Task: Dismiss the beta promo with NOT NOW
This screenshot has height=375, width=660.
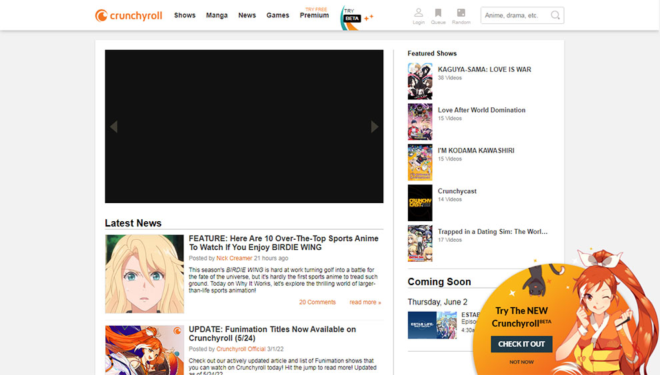Action: point(521,362)
